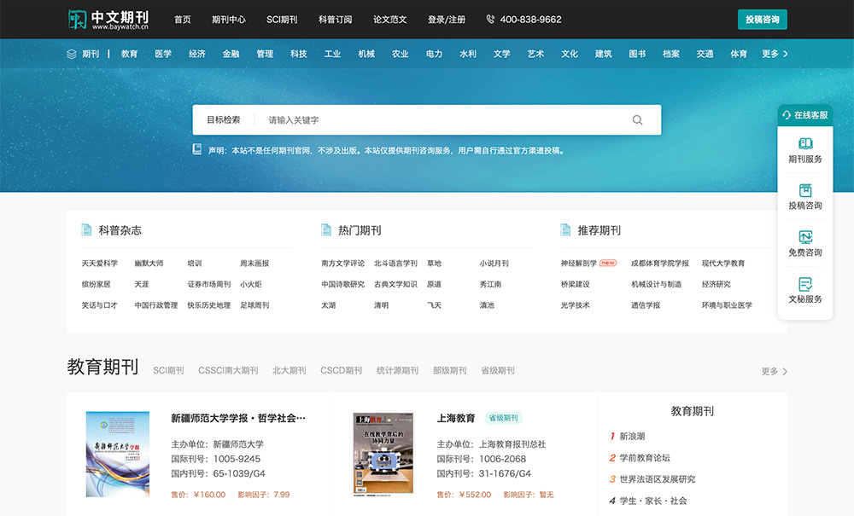The image size is (854, 516).
Task: Click the 在线客服 headset icon
Action: coord(787,115)
